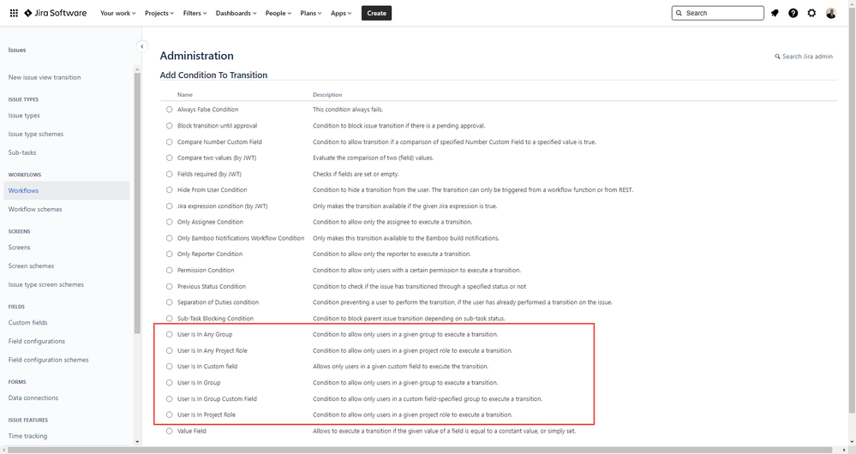
Task: Click Fields required (by JWT) label
Action: (209, 174)
